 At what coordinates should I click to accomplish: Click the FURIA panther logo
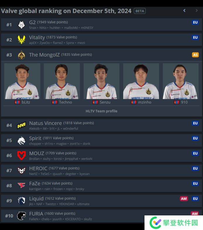tap(21, 216)
